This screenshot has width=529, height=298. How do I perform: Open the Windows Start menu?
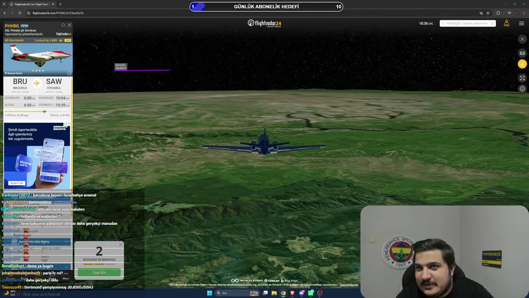click(210, 293)
